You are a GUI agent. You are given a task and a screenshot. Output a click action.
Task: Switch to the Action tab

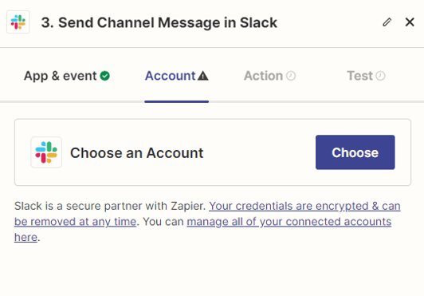[x=270, y=76]
